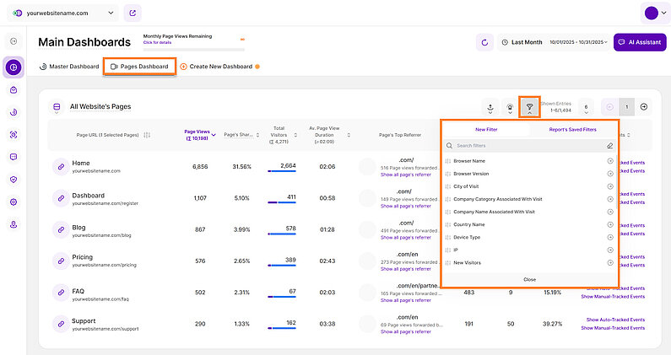Add the Browser Name filter with plus icon
The image size is (671, 355).
click(x=609, y=160)
